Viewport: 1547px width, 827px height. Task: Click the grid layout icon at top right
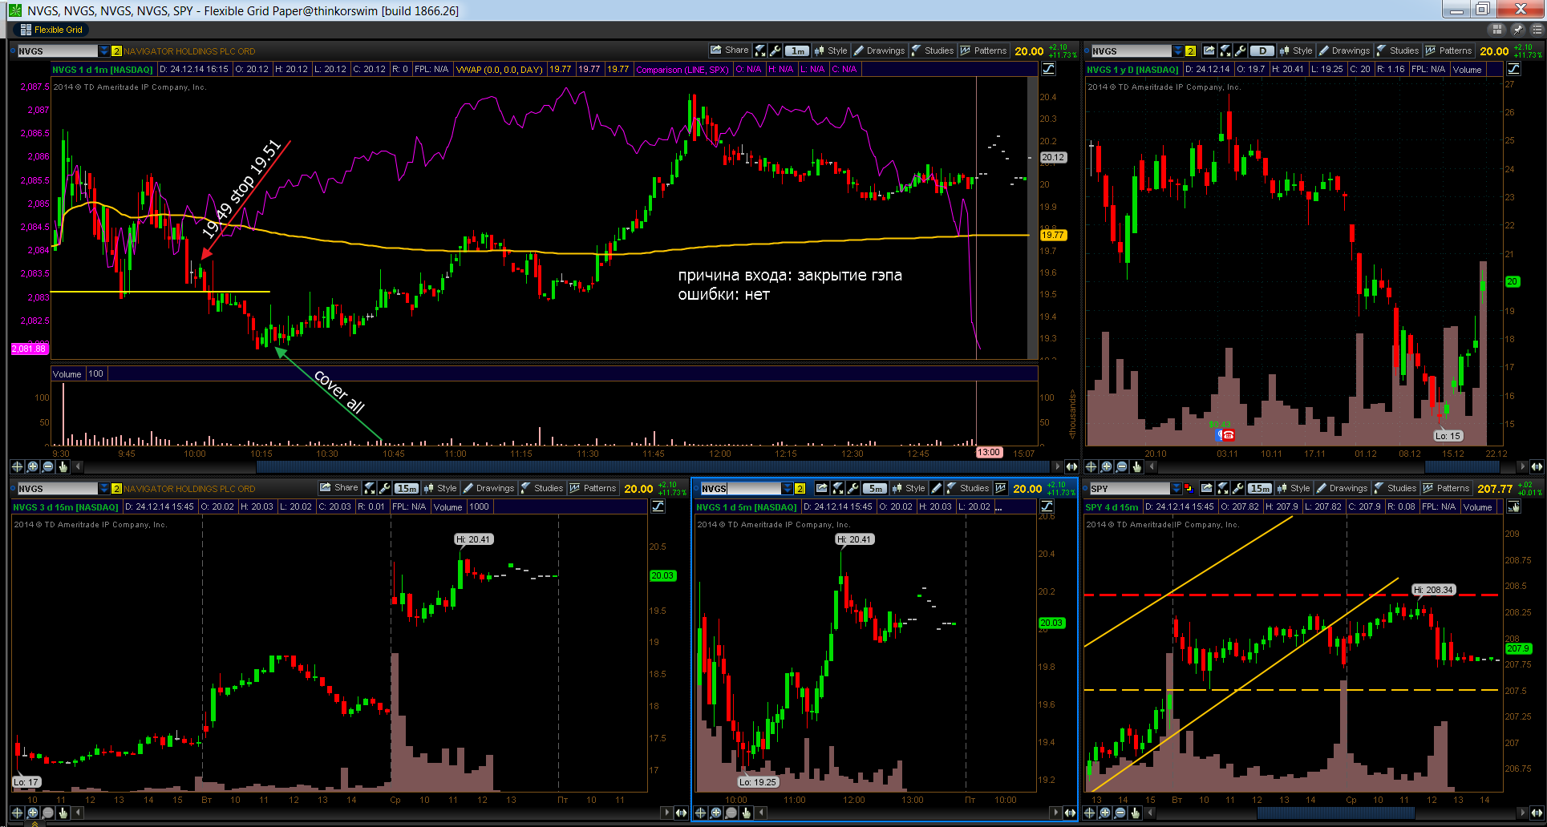click(1496, 30)
